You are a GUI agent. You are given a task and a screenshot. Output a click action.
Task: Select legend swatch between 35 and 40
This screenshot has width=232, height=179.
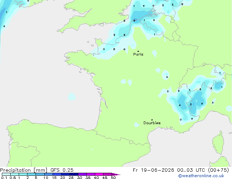(91, 174)
